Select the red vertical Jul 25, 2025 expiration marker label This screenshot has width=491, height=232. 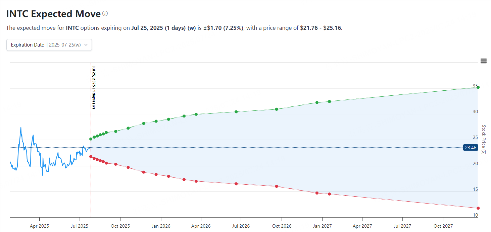pyautogui.click(x=94, y=87)
